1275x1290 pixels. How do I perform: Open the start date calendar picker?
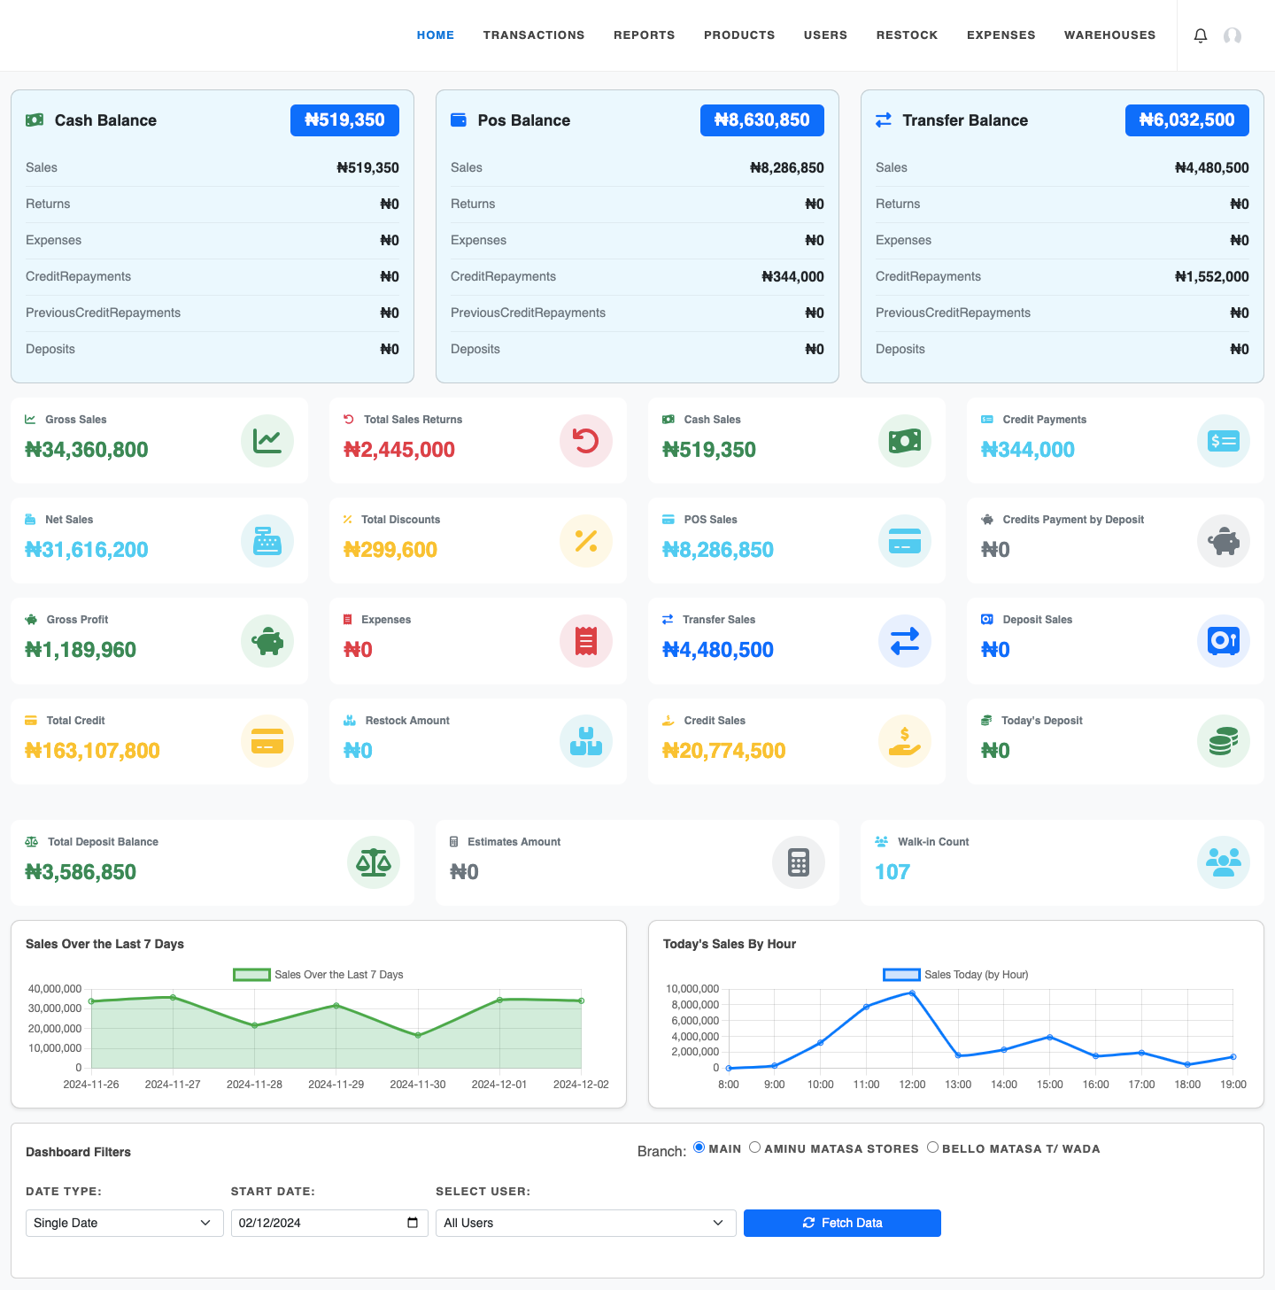pyautogui.click(x=412, y=1223)
